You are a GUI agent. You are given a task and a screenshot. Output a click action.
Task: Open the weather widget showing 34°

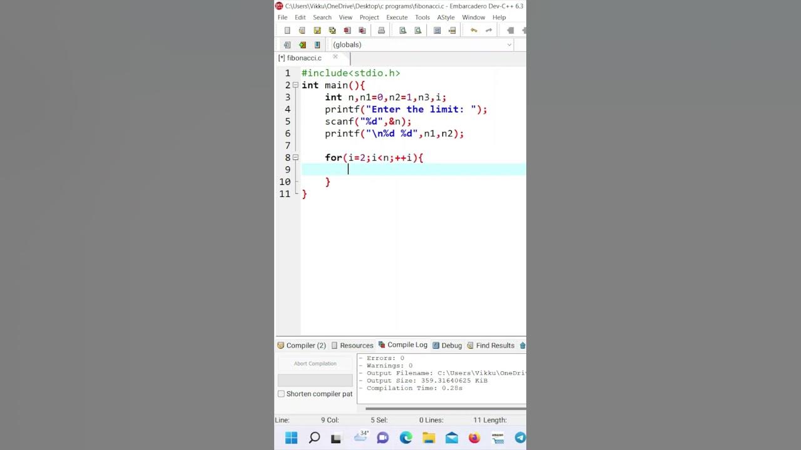tap(361, 437)
